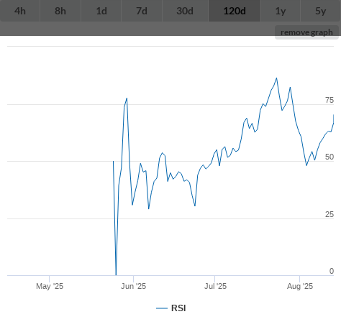Click the blue RSI legend line marker
The width and height of the screenshot is (341, 327).
coord(162,308)
